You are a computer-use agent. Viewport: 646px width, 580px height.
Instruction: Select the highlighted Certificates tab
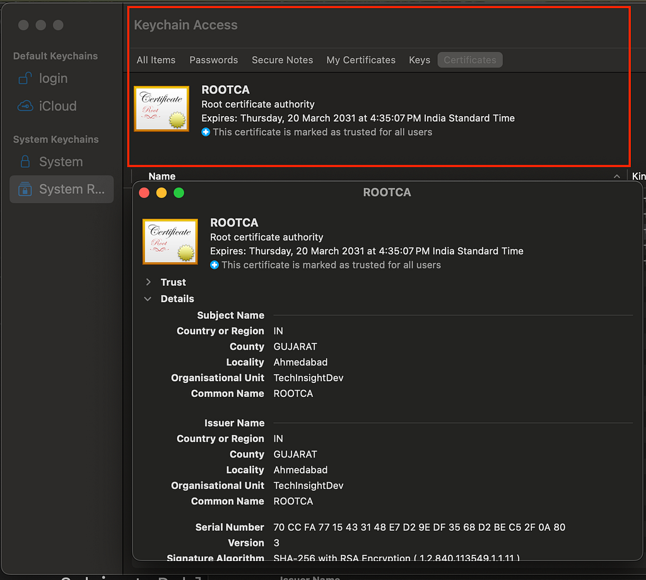470,60
